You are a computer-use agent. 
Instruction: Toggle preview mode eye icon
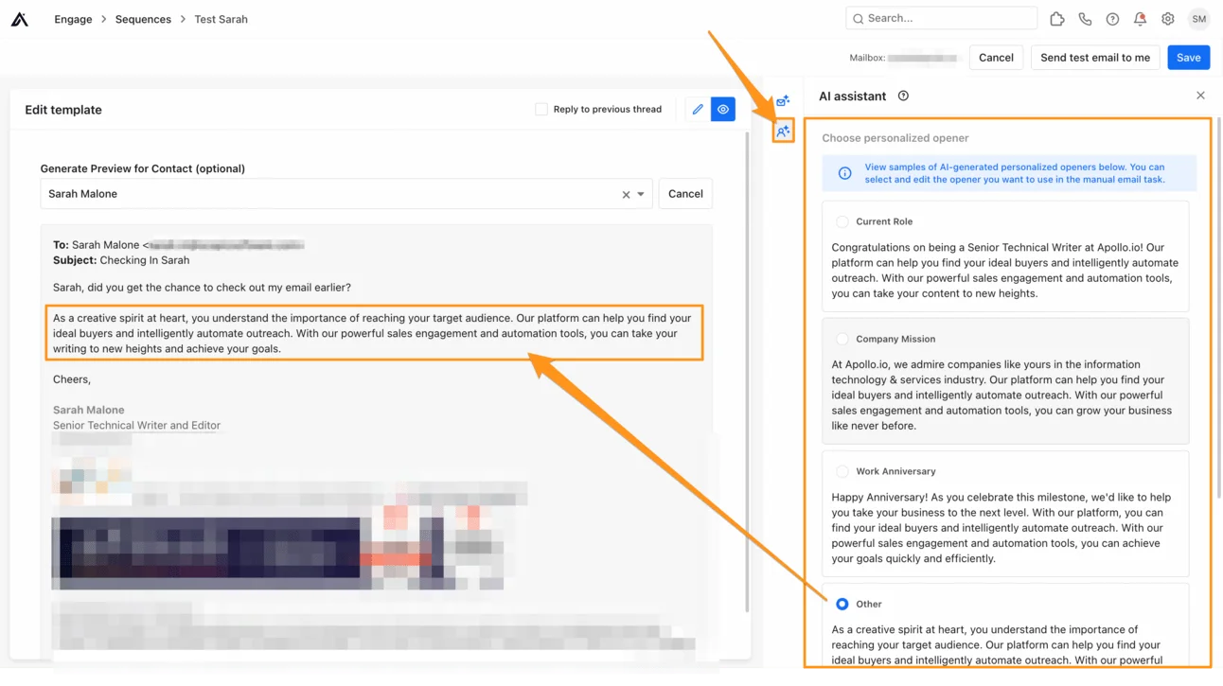click(x=723, y=110)
